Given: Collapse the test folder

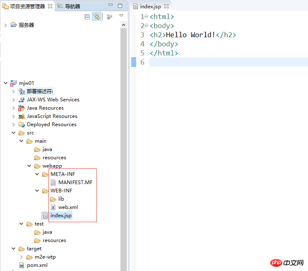Looking at the screenshot, I should 21,224.
